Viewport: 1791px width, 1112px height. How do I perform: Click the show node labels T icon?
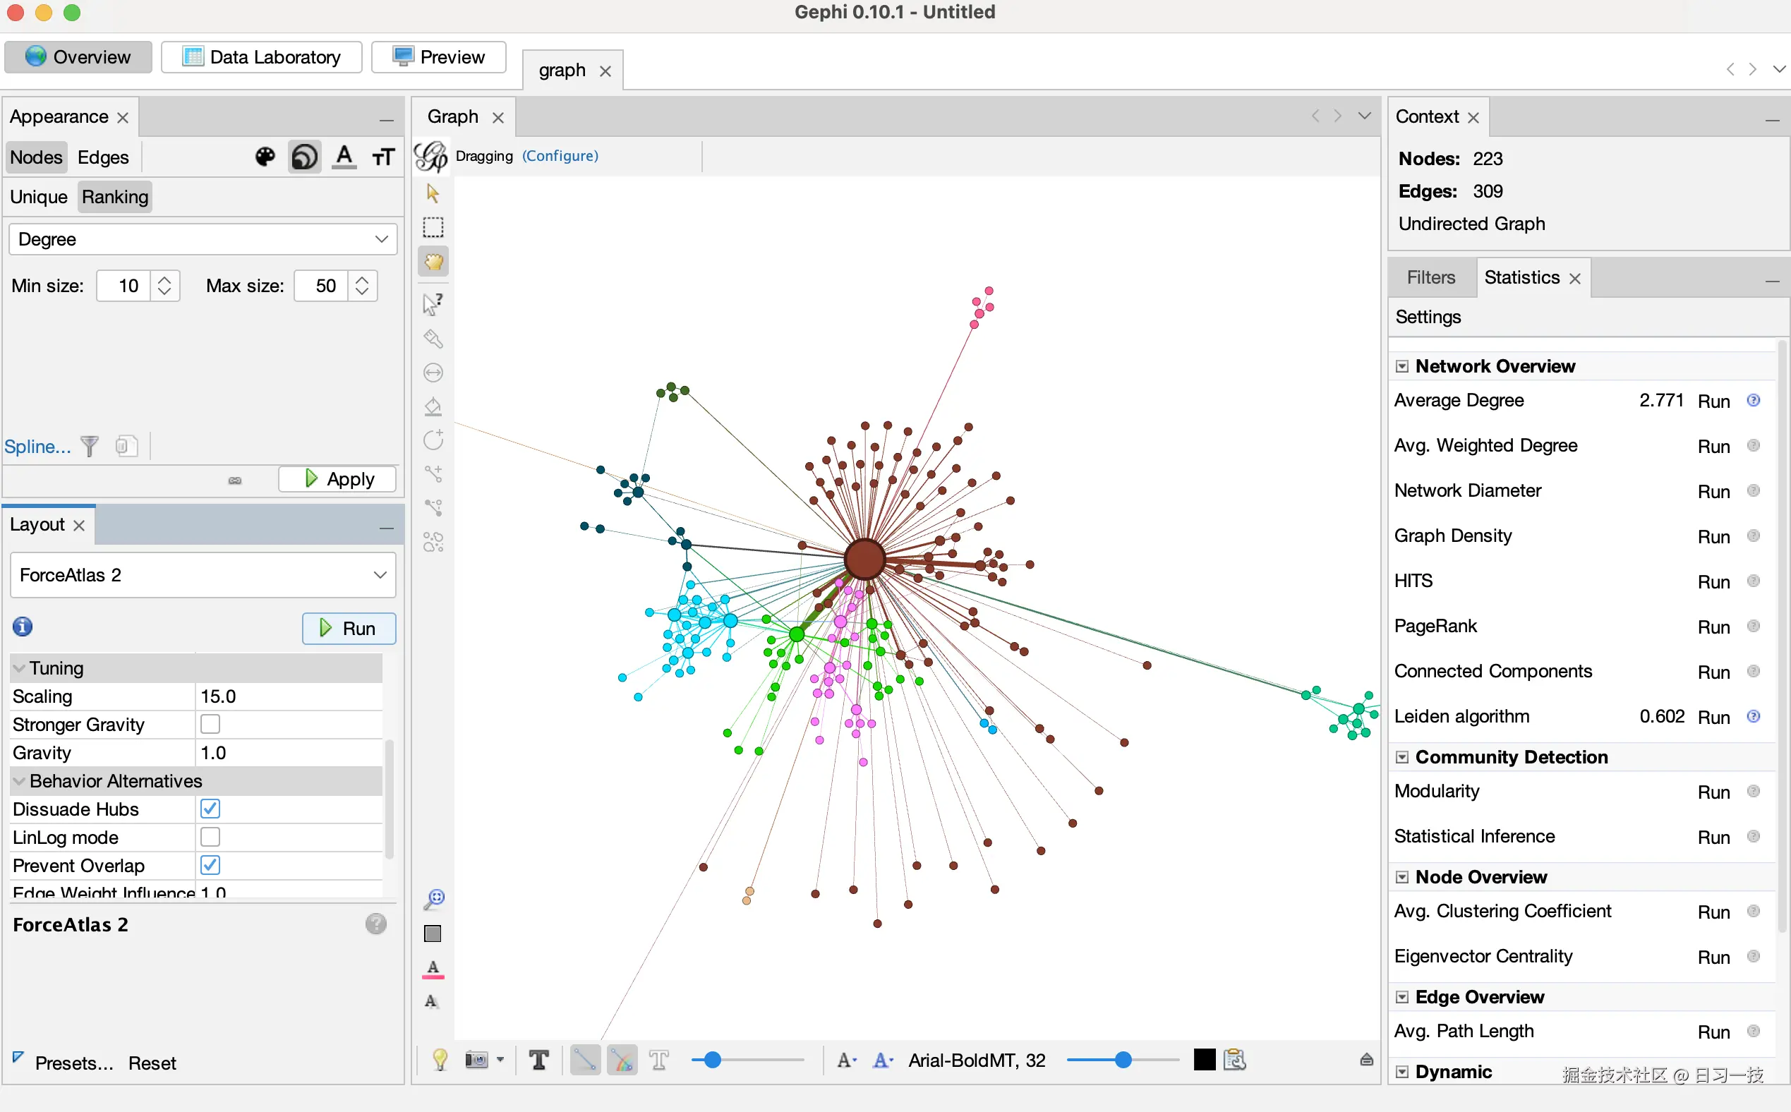pos(539,1060)
